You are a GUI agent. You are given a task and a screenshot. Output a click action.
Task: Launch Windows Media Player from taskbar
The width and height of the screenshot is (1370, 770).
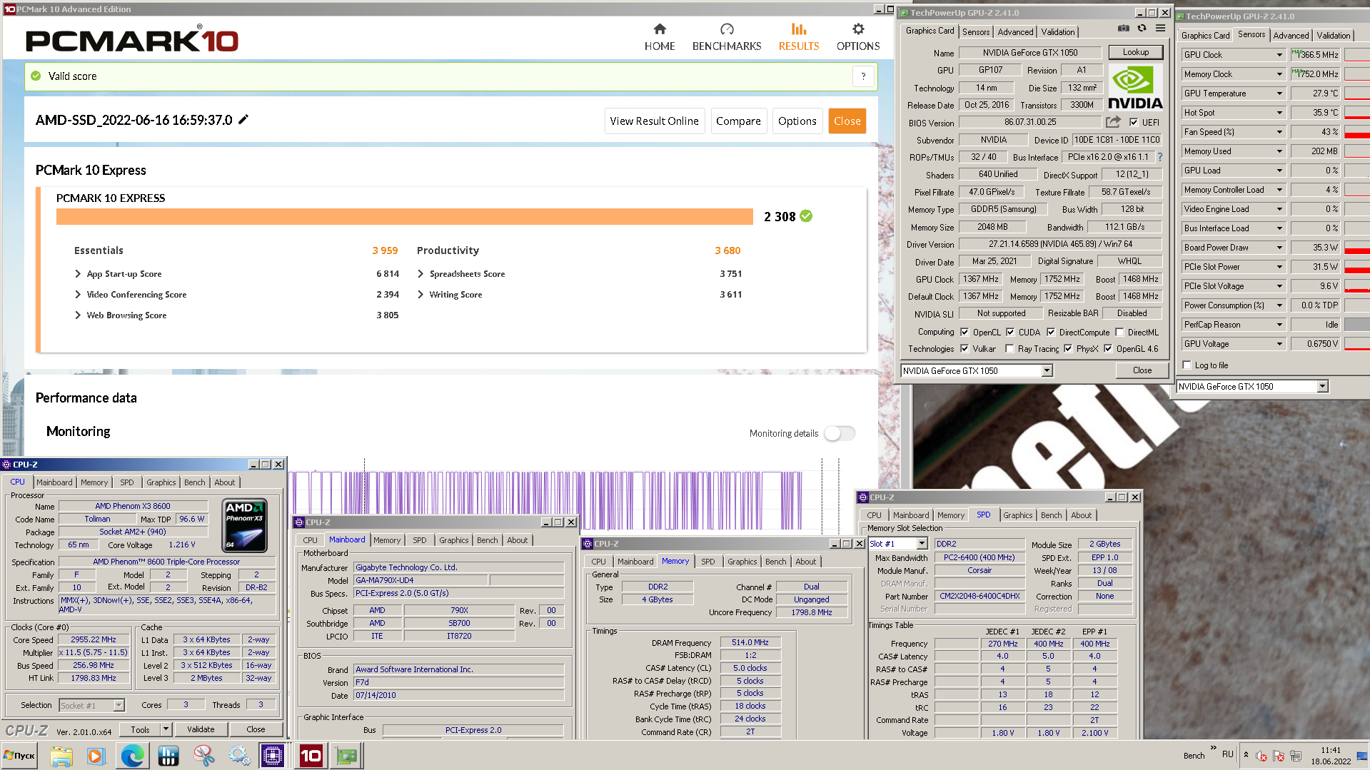pos(96,756)
